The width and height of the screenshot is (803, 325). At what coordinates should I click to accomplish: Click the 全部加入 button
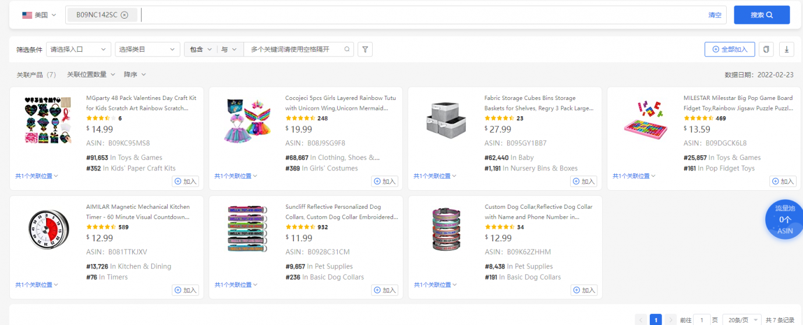point(729,49)
